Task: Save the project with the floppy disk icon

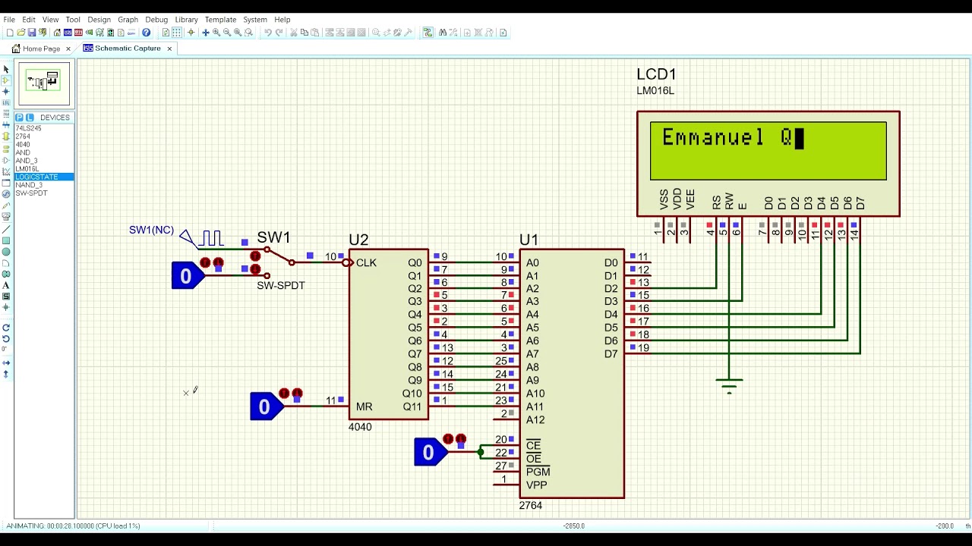Action: (32, 33)
